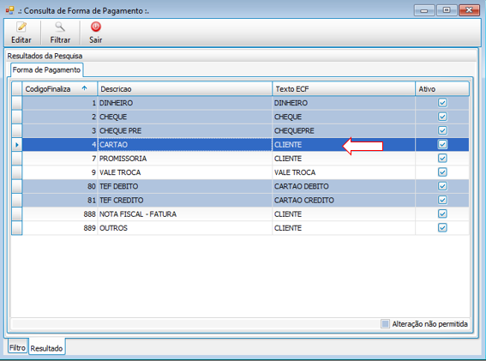
Task: Toggle Ativo checkbox for OUTROS
Action: tap(442, 227)
